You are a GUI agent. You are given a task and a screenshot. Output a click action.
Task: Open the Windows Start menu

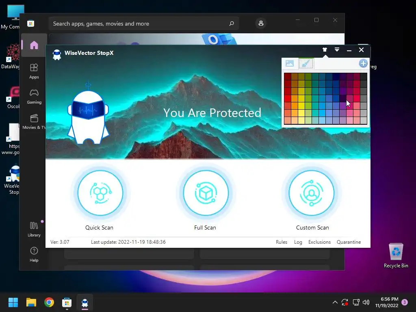(x=13, y=302)
